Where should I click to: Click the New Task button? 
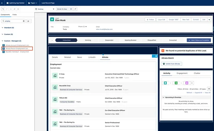point(186,19)
